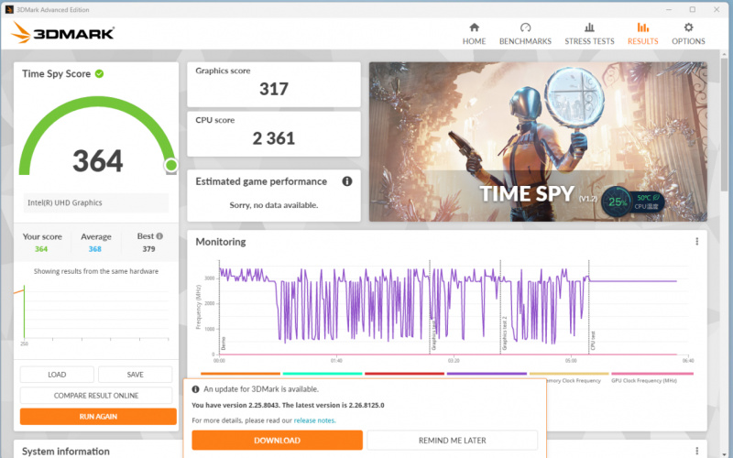Image resolution: width=733 pixels, height=458 pixels.
Task: Open the Stress Tests chart icon
Action: 589,27
